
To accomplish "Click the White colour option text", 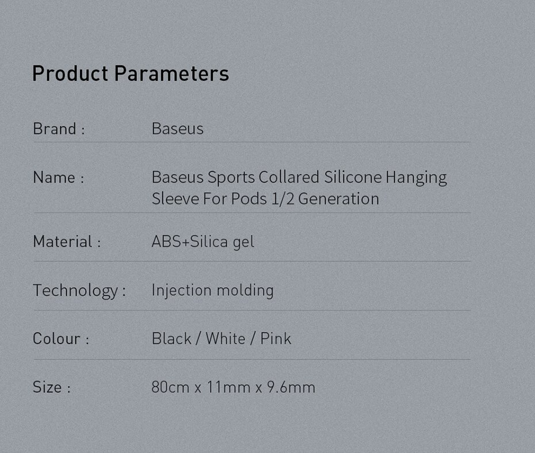I will [x=226, y=338].
